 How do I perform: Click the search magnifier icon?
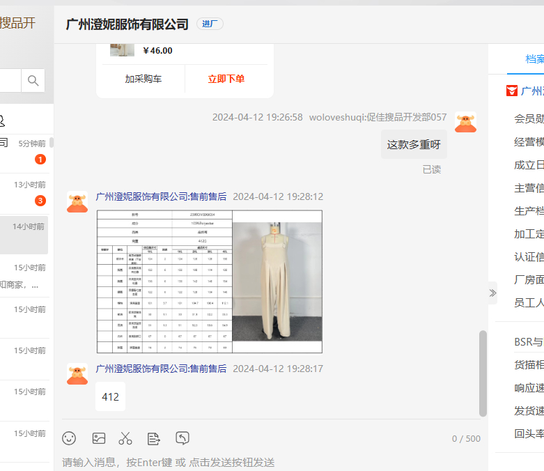(33, 81)
